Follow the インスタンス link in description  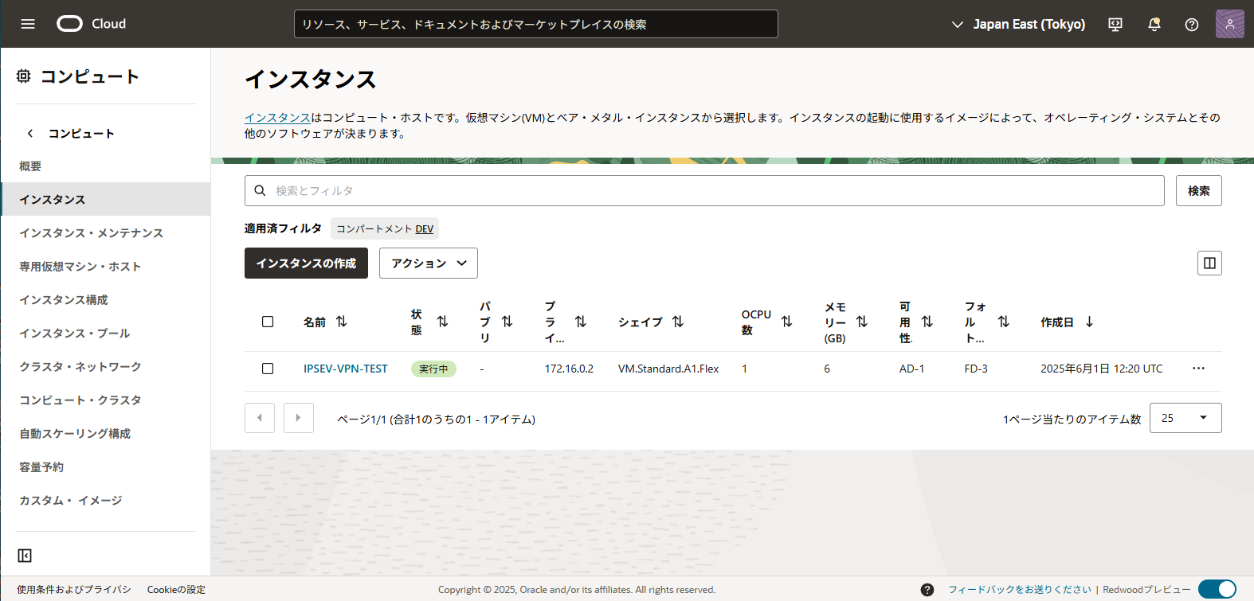tap(277, 117)
